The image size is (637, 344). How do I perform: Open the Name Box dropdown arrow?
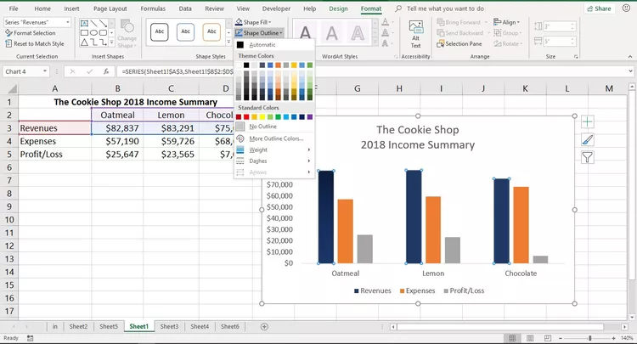click(x=45, y=71)
